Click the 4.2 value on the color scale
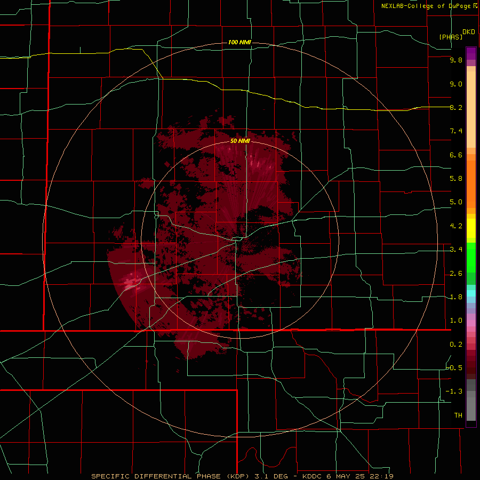The height and width of the screenshot is (480, 480). tap(456, 226)
